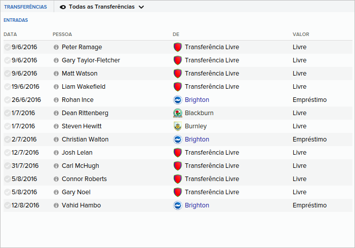This screenshot has width=355, height=248.
Task: Click Brighton crest in Christian Walton row
Action: [x=177, y=139]
